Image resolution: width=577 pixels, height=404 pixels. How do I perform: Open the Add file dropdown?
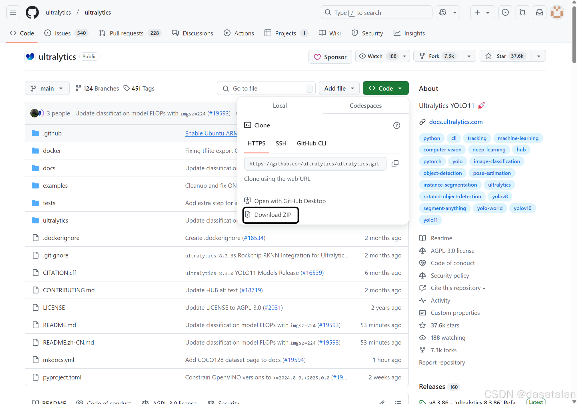(339, 88)
